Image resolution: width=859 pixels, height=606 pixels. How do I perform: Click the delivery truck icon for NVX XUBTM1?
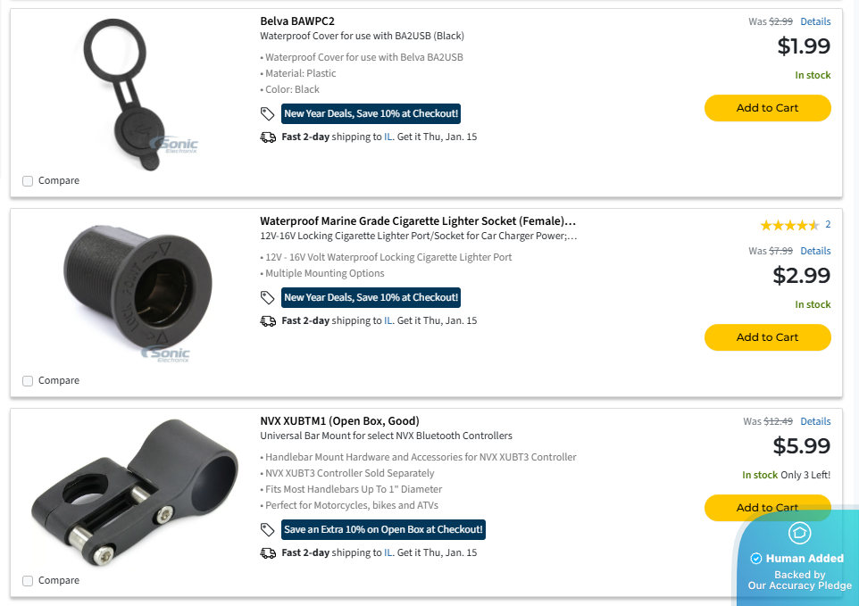(x=268, y=553)
